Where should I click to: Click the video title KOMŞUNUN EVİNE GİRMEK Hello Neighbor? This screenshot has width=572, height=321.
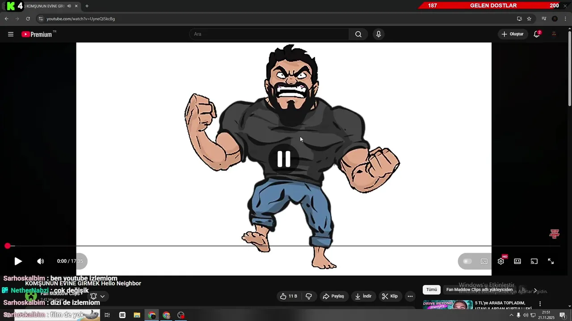click(x=83, y=284)
